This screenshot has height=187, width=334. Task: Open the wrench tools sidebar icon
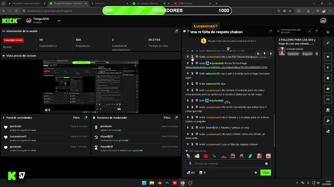pos(328,121)
